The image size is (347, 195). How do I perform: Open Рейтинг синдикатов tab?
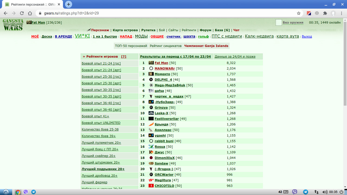click(x=166, y=46)
